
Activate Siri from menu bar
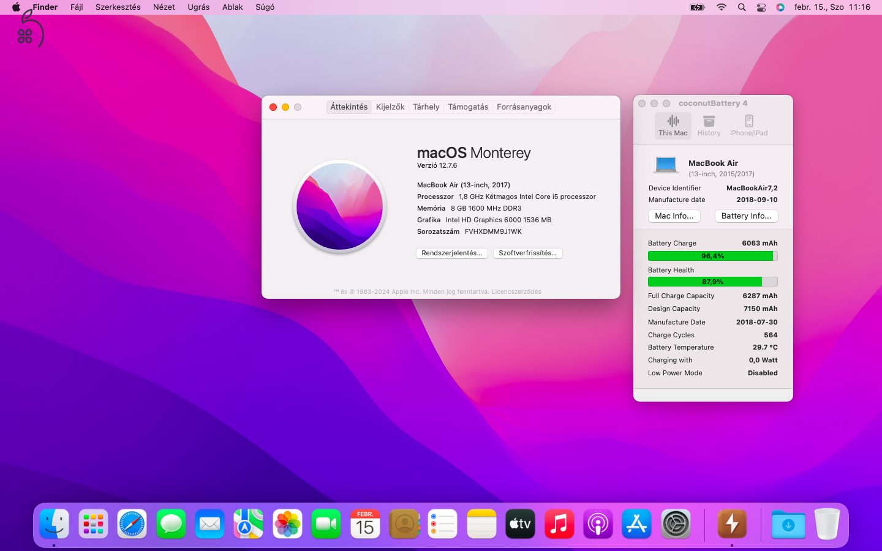tap(780, 7)
